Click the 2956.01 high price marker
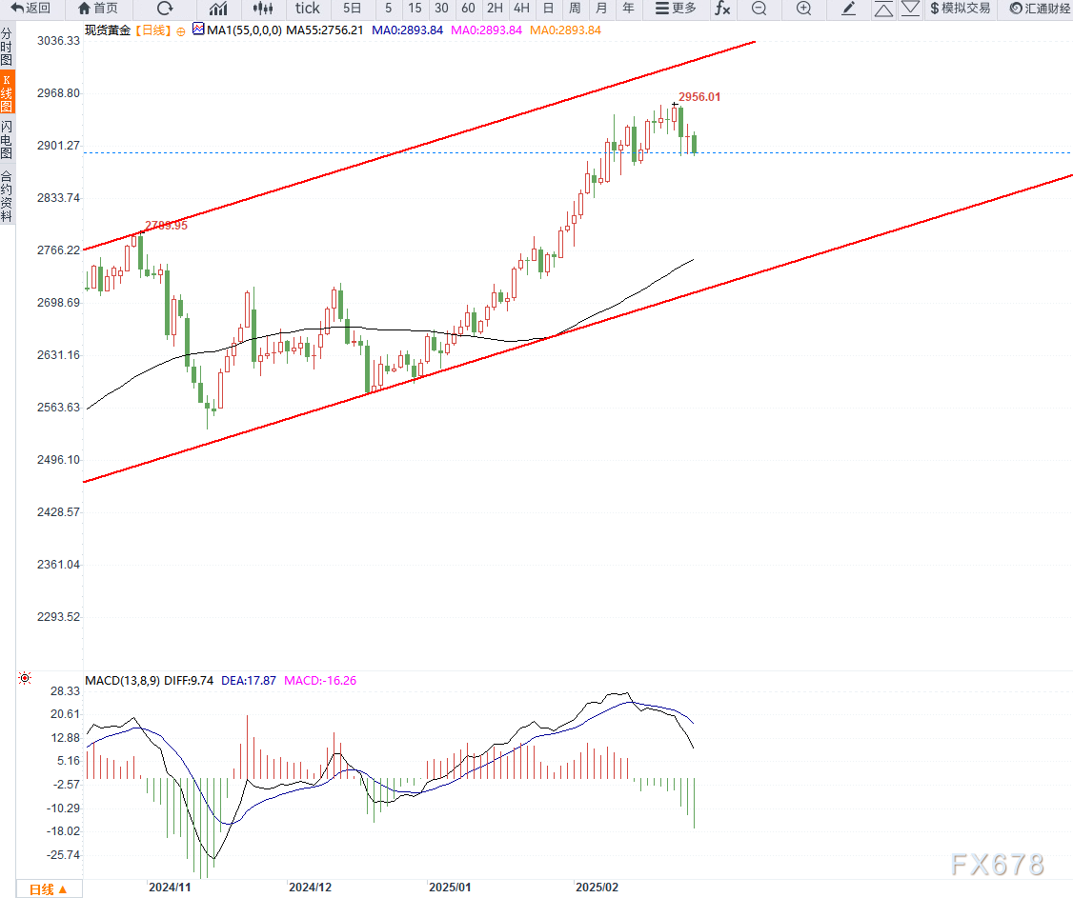 click(x=698, y=97)
